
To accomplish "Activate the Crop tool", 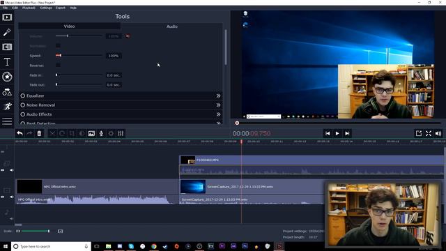I will click(72, 133).
